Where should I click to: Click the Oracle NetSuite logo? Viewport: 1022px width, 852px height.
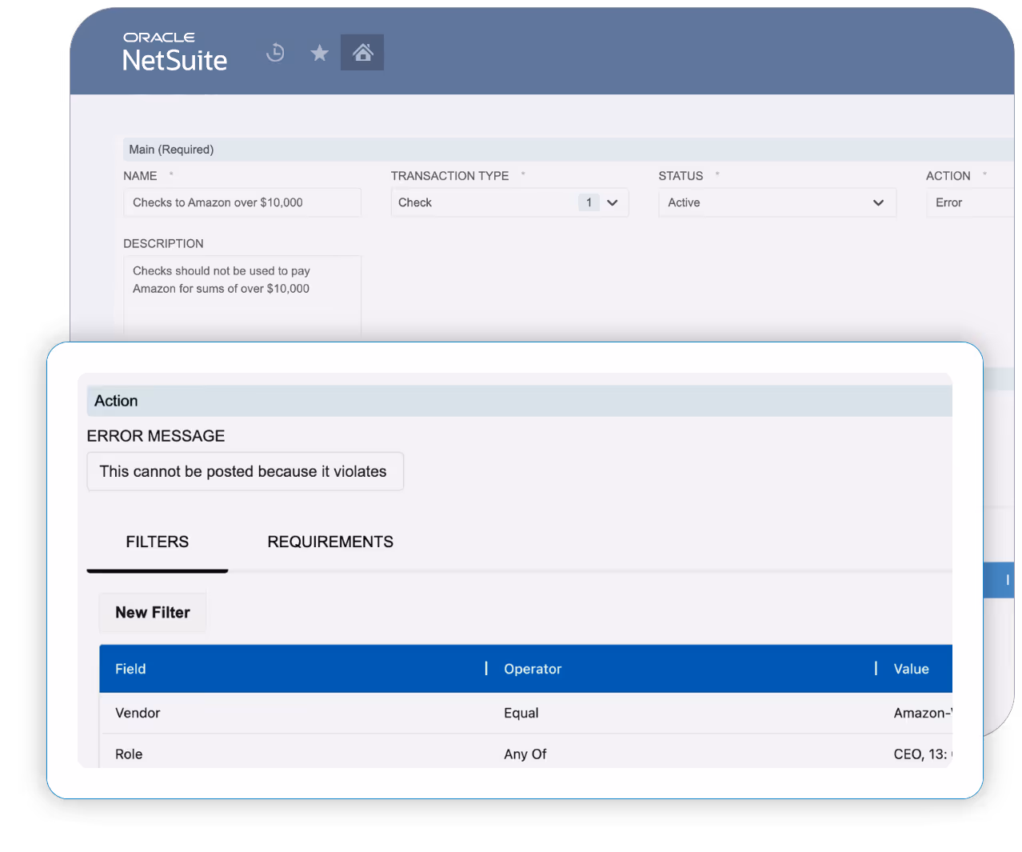(174, 51)
